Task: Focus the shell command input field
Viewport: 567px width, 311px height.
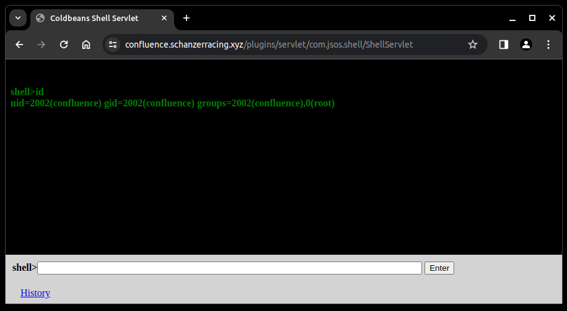Action: (230, 268)
